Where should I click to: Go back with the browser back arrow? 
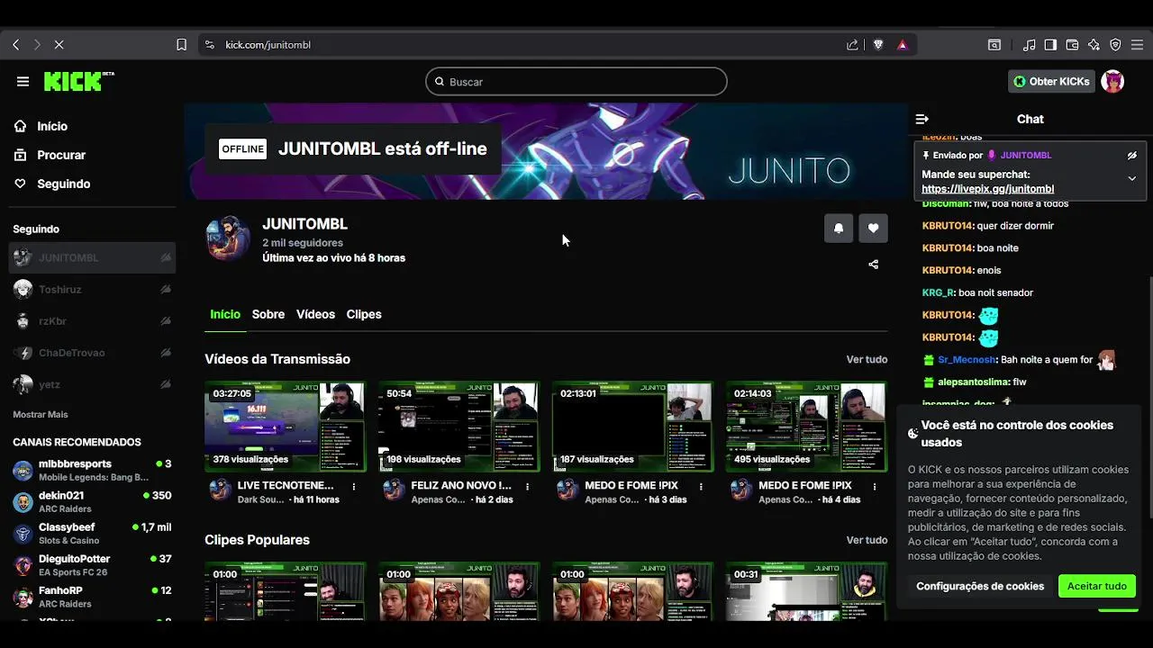(16, 44)
